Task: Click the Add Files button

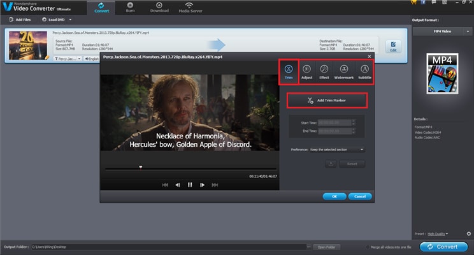Action: [20, 20]
